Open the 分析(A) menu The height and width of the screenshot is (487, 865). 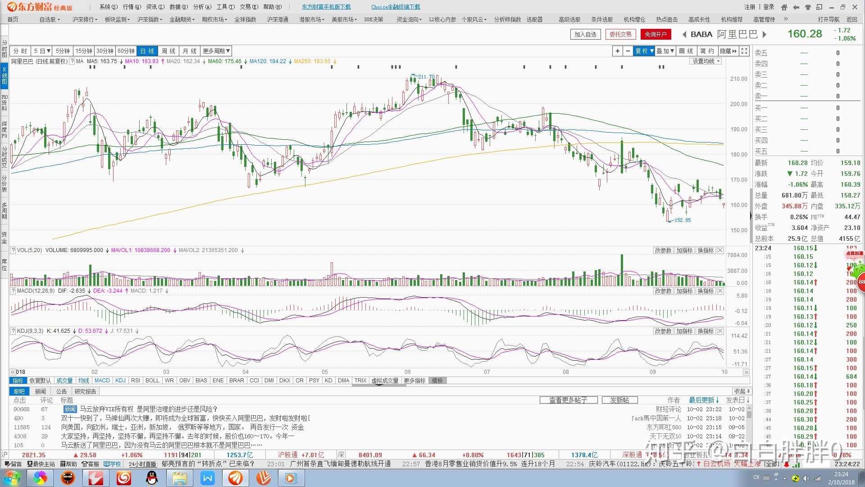202,7
